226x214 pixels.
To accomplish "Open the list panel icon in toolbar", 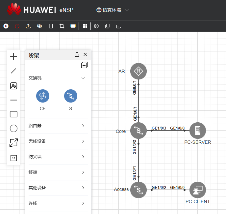I will pos(51,26).
